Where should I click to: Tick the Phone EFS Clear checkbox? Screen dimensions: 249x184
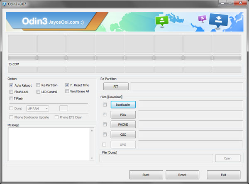[x=56, y=117]
